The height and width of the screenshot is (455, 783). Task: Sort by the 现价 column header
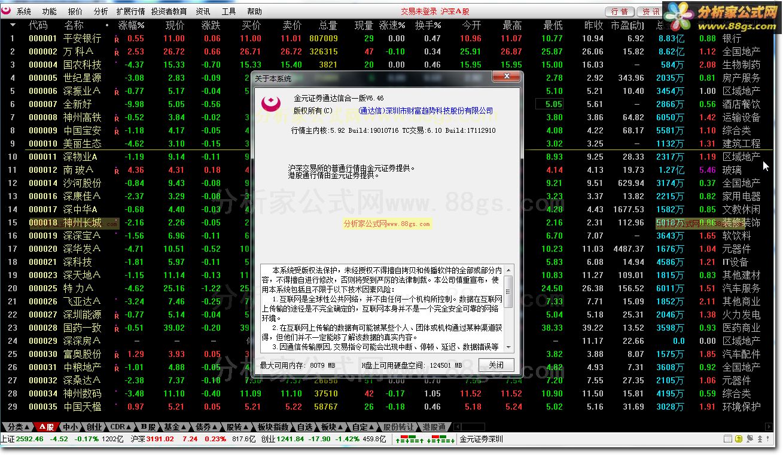pos(175,26)
